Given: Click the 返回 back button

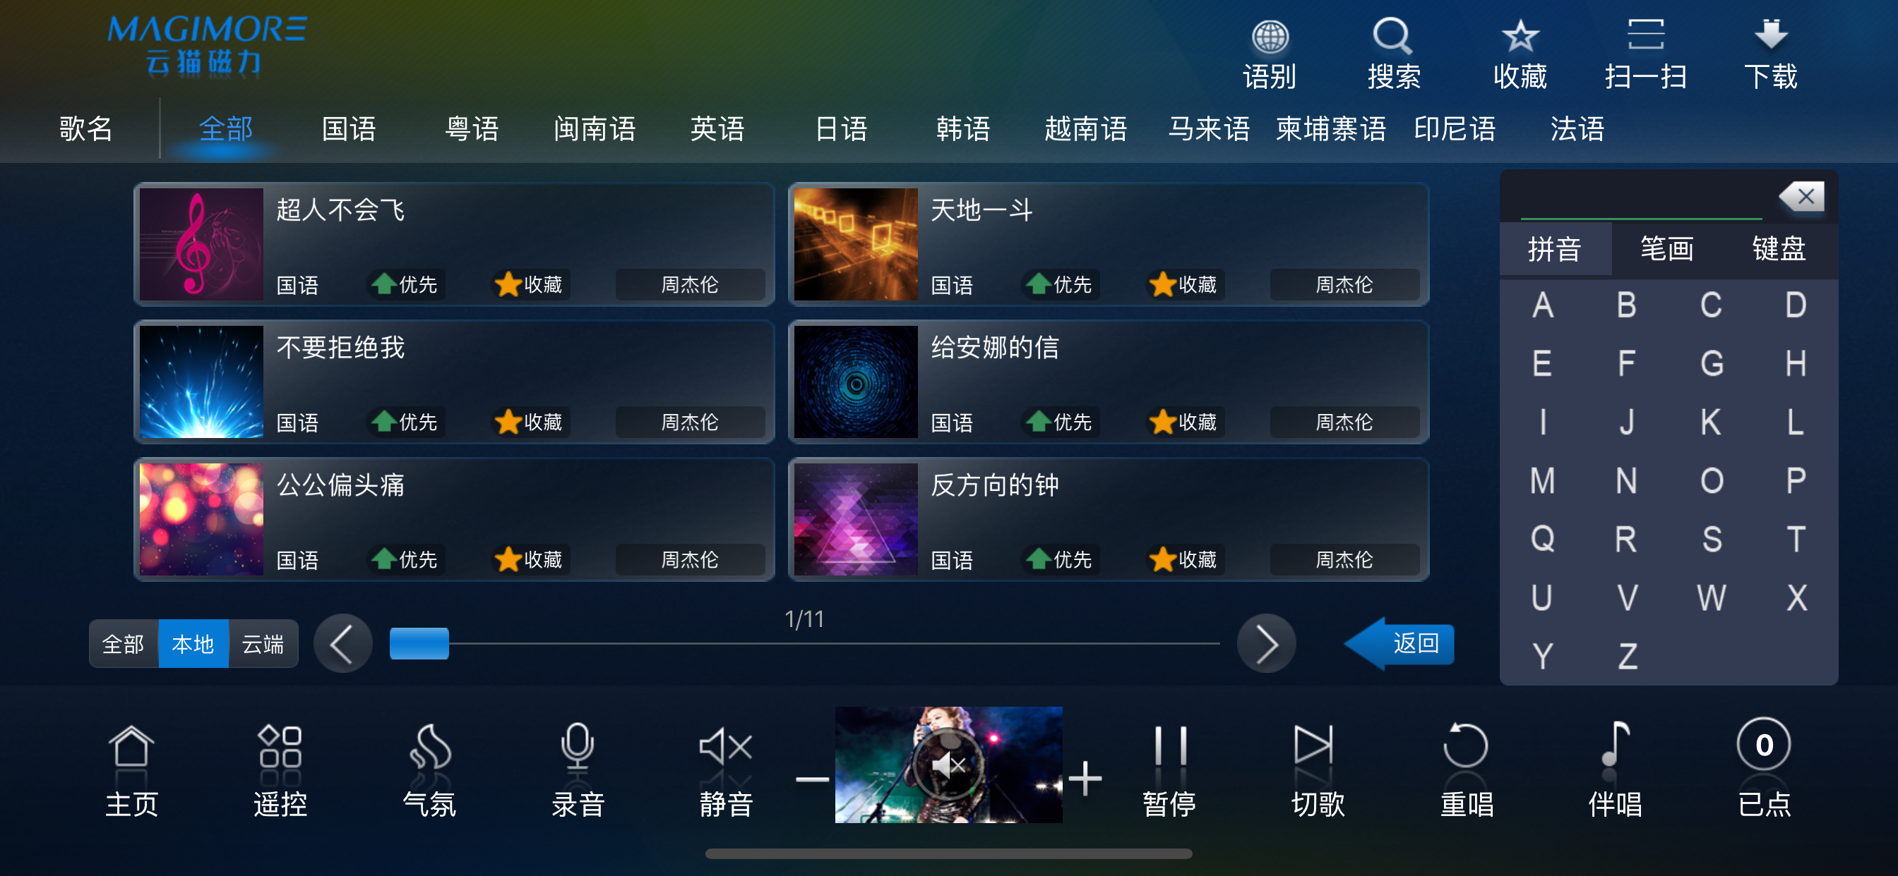Looking at the screenshot, I should pyautogui.click(x=1399, y=643).
